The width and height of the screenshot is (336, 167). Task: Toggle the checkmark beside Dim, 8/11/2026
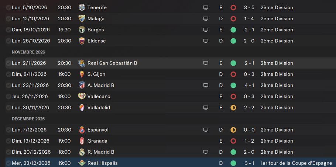(x=8, y=74)
